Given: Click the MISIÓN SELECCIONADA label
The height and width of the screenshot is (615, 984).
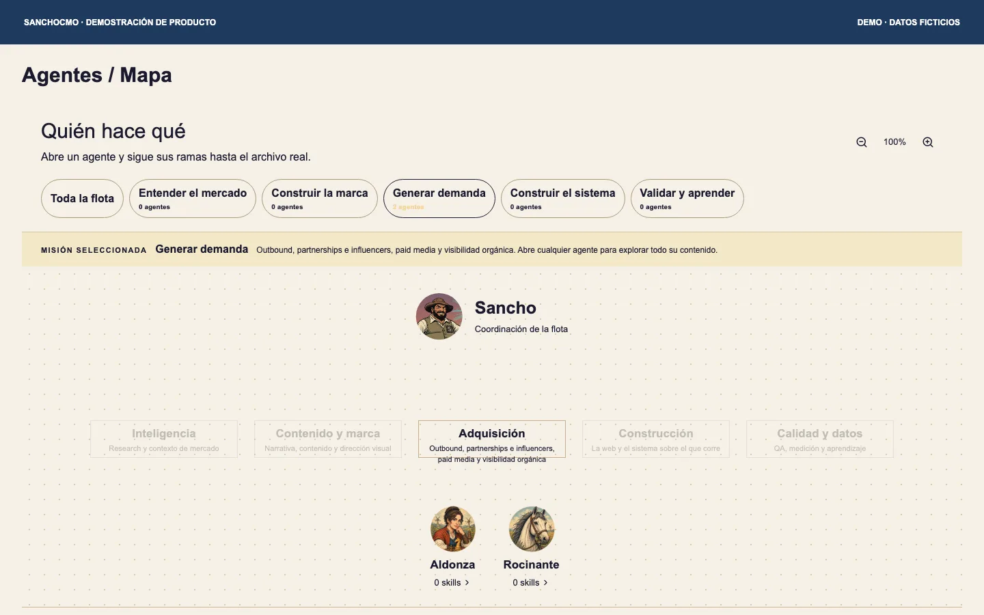Looking at the screenshot, I should 94,250.
